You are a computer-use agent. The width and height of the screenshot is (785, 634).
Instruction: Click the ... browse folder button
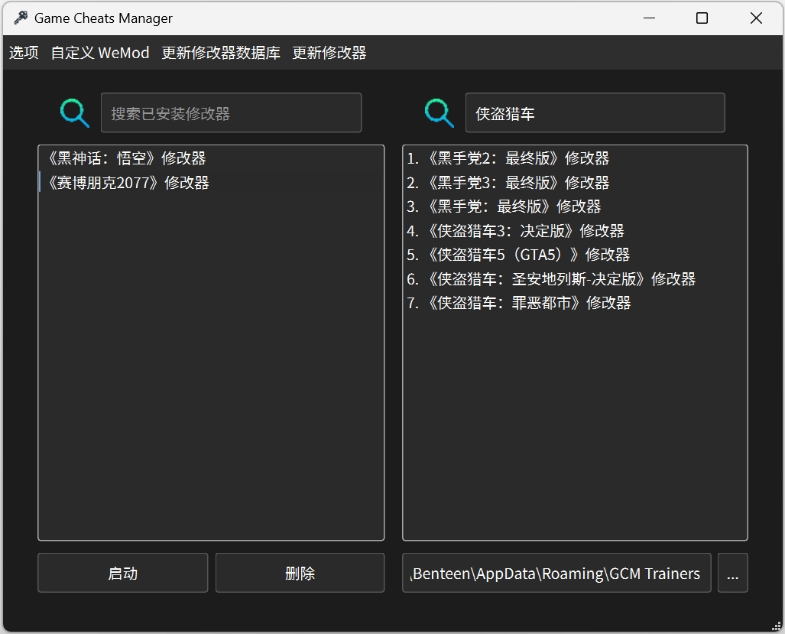733,573
